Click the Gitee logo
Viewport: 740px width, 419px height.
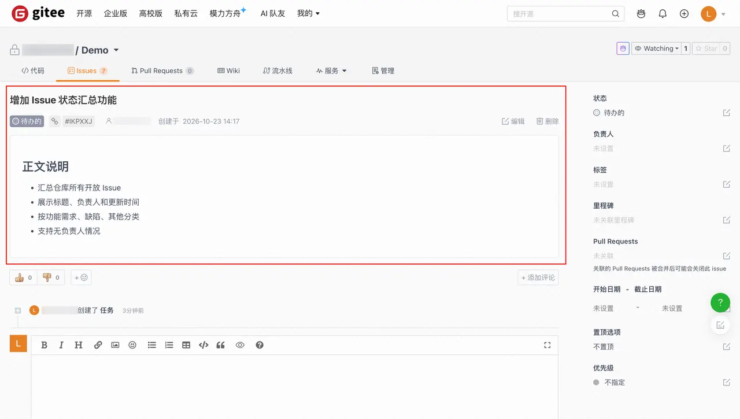38,13
